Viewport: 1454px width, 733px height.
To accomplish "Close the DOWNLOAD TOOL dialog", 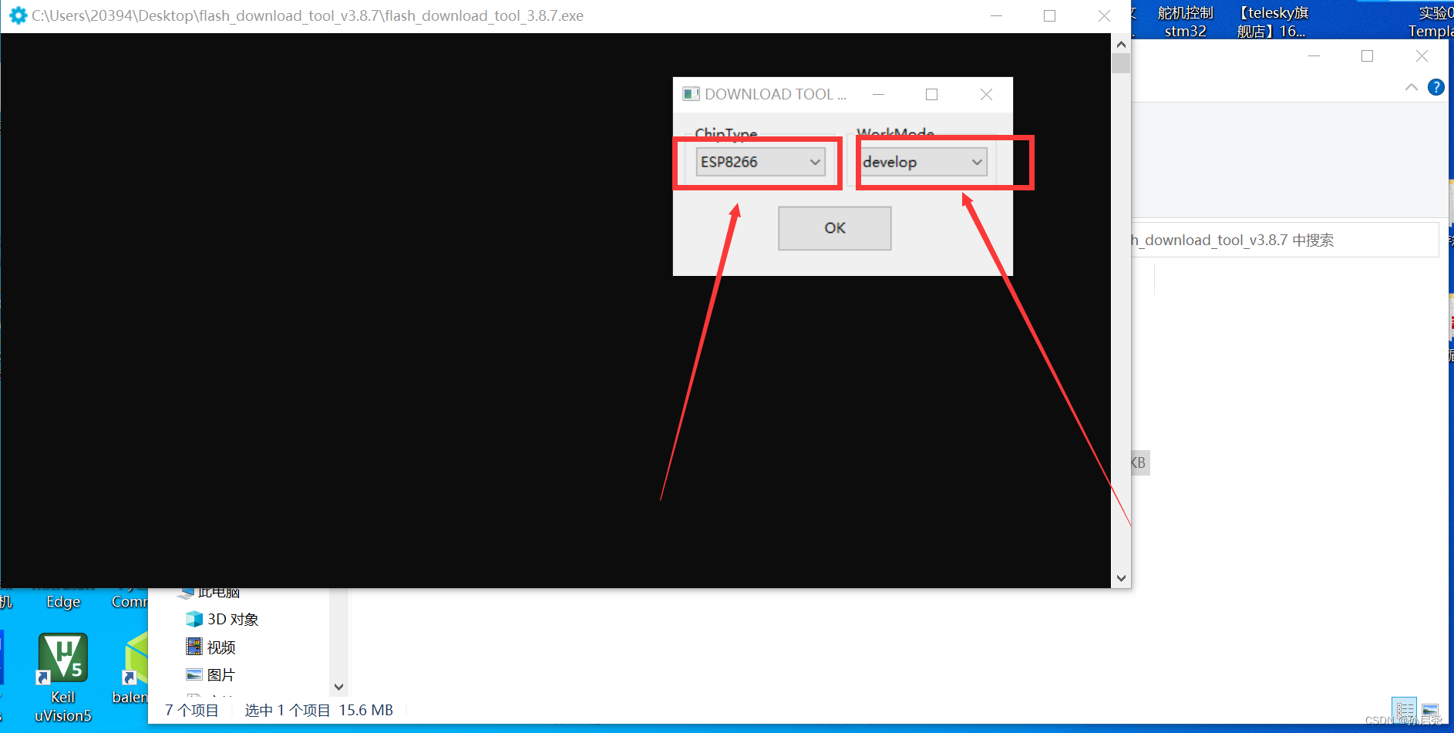I will tap(986, 94).
